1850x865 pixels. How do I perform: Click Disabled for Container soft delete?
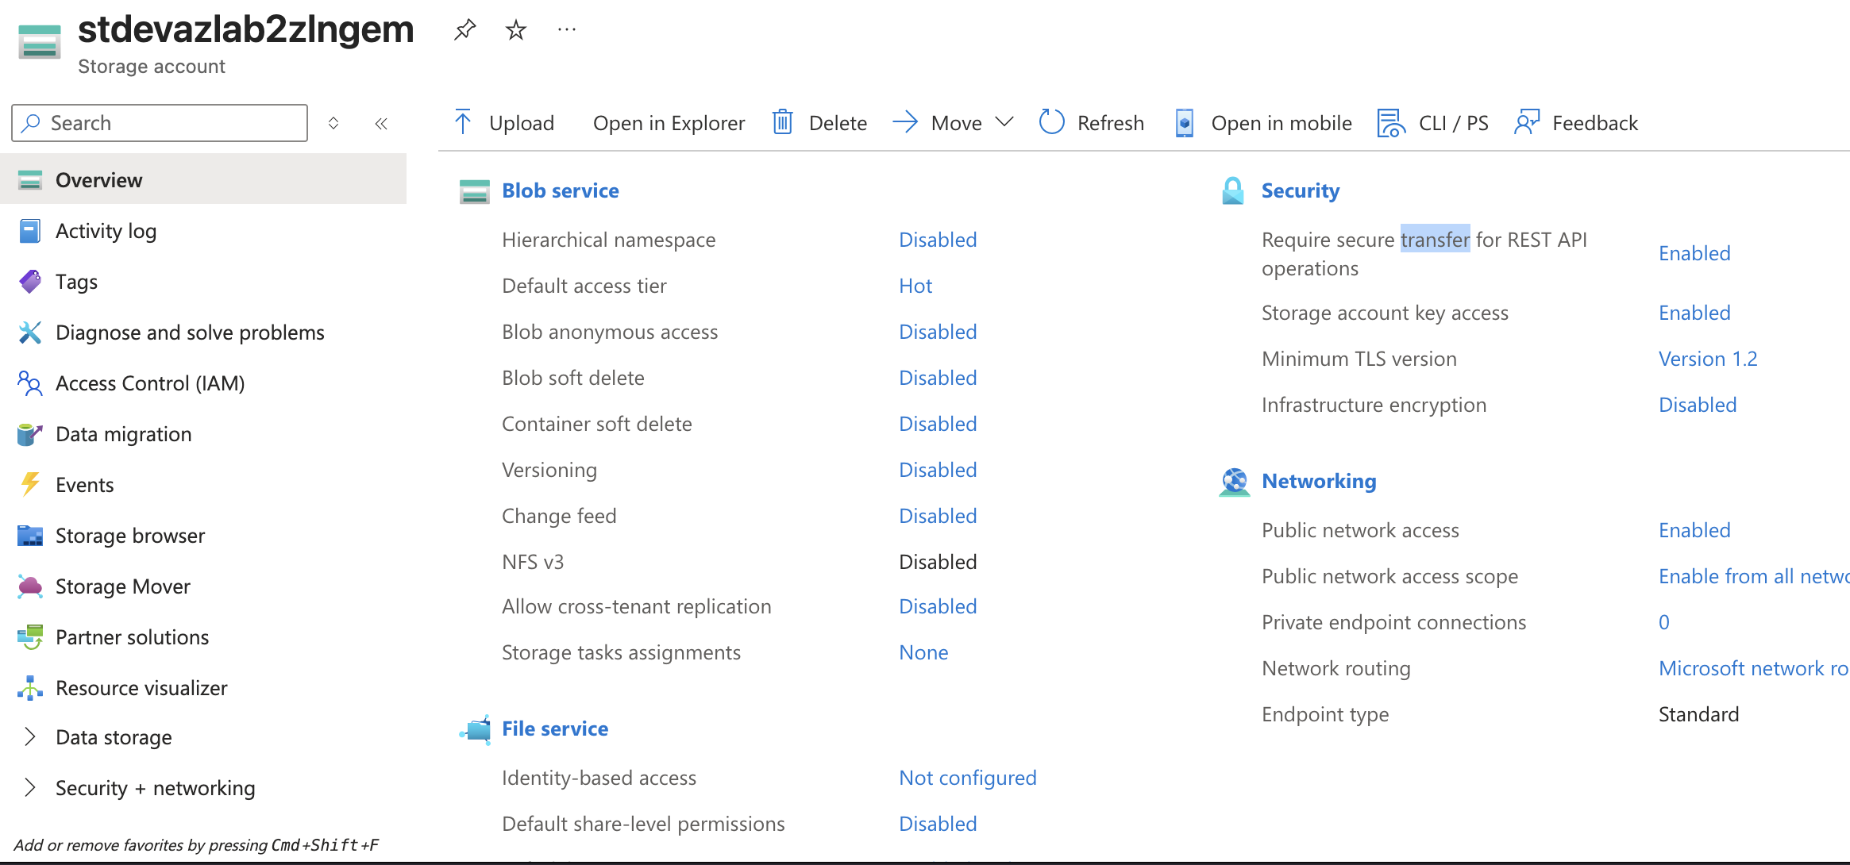pyautogui.click(x=938, y=424)
